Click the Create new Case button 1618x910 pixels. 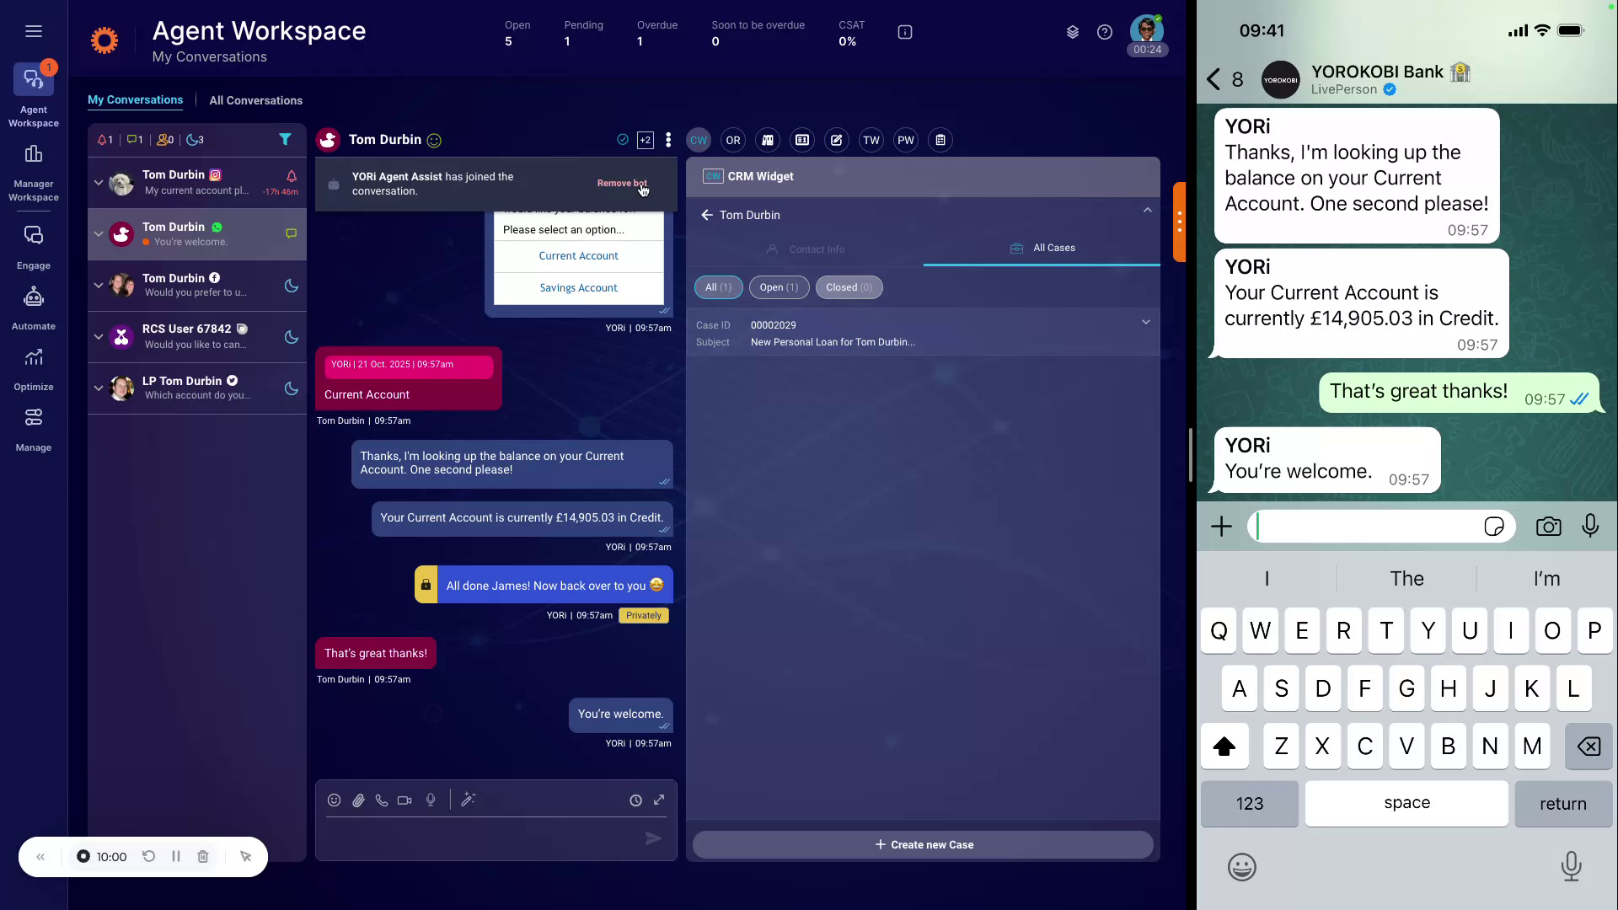[924, 844]
